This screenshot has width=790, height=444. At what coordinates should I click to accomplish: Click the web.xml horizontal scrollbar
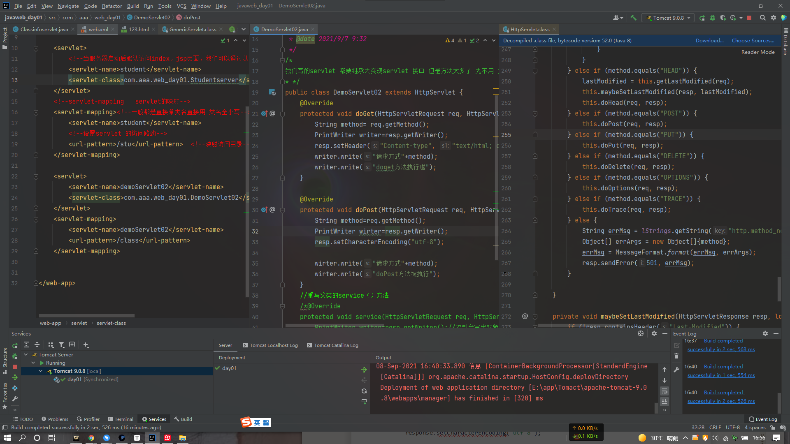click(x=86, y=316)
